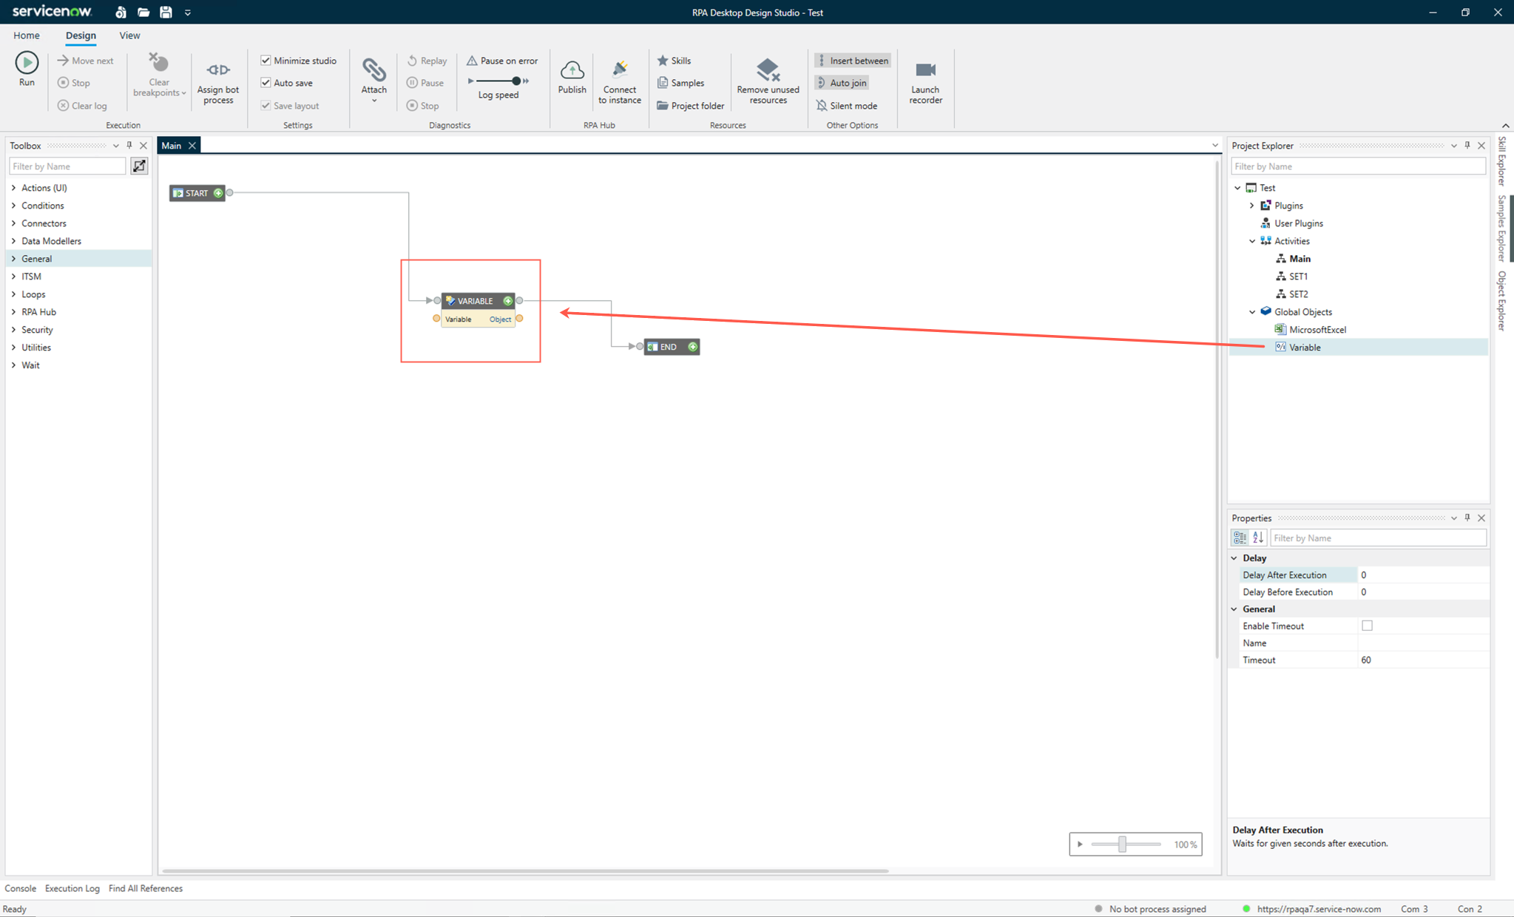Screen dimensions: 1514x917
Task: Expand Data Modellers toolbox category
Action: (14, 241)
